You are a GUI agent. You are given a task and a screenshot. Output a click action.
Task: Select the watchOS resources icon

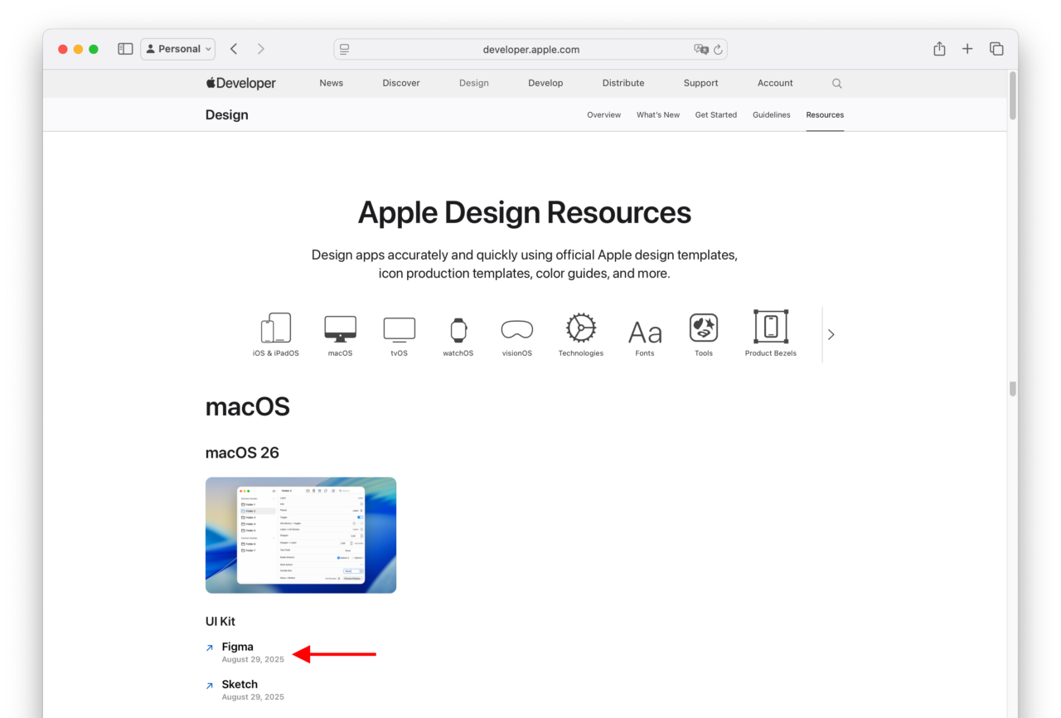pyautogui.click(x=458, y=327)
